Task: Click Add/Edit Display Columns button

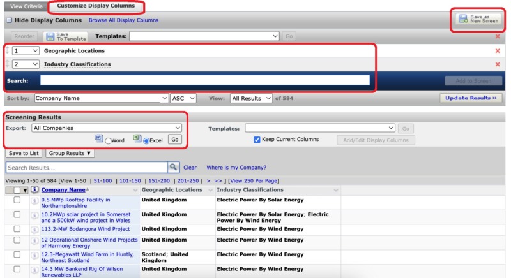Action: [376, 140]
